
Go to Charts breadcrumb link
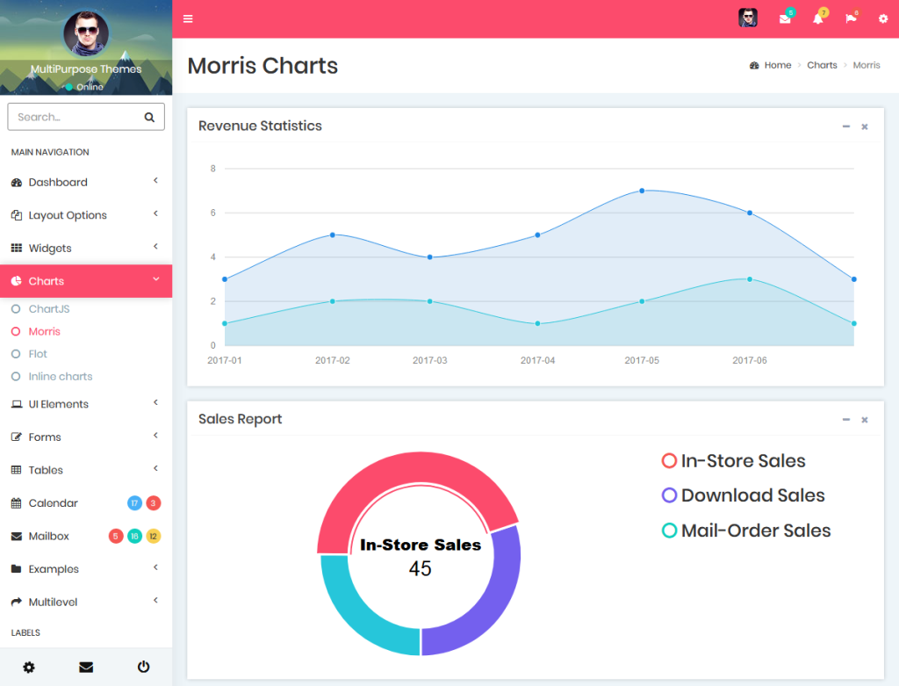click(x=822, y=65)
